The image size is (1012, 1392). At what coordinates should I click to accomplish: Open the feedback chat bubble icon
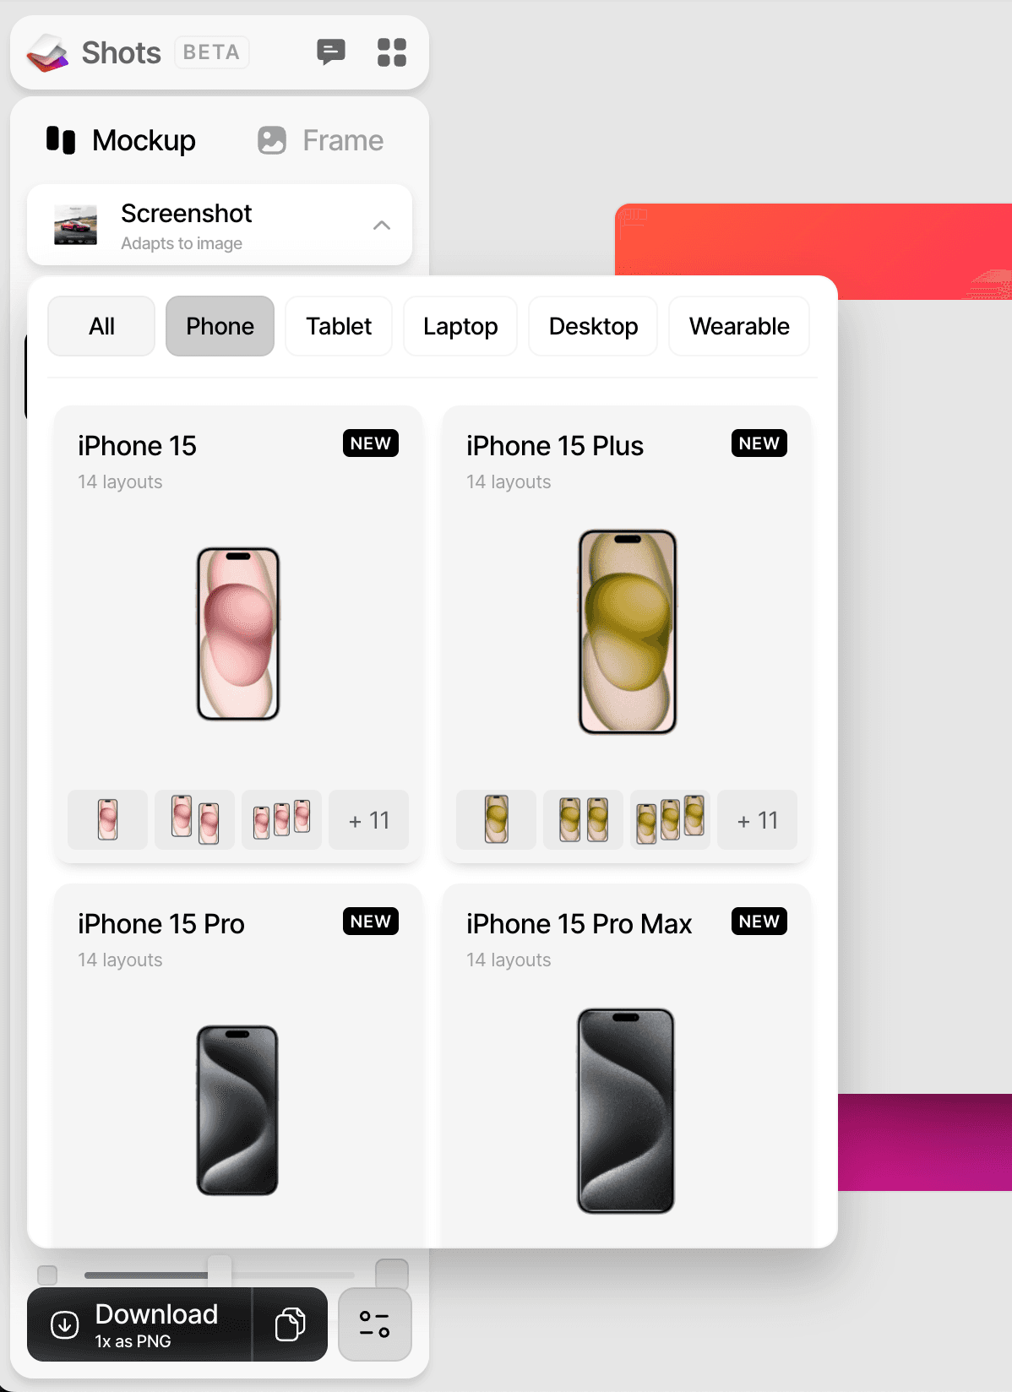331,52
